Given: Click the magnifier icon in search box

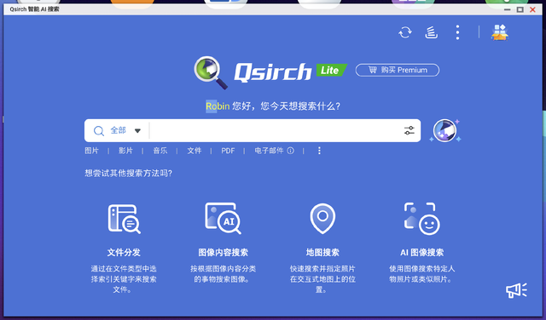Looking at the screenshot, I should coord(99,131).
